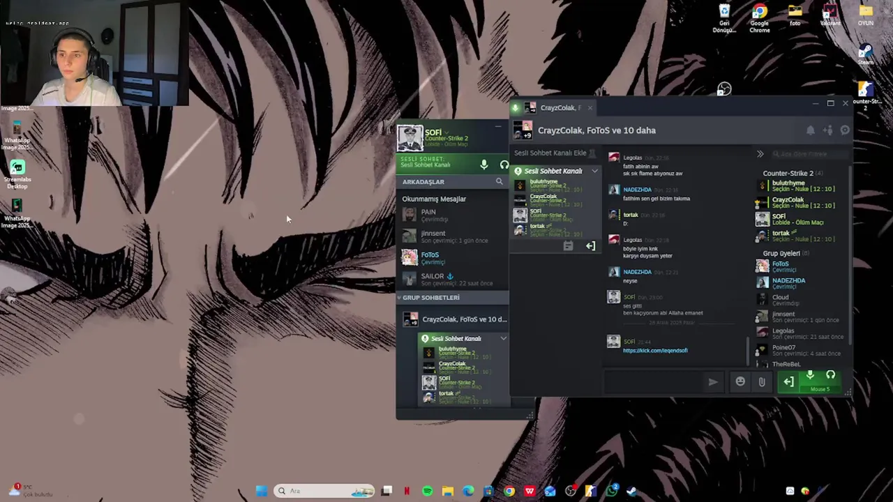This screenshot has height=502, width=893.
Task: Toggle green headphones button in chat window
Action: coord(830,376)
